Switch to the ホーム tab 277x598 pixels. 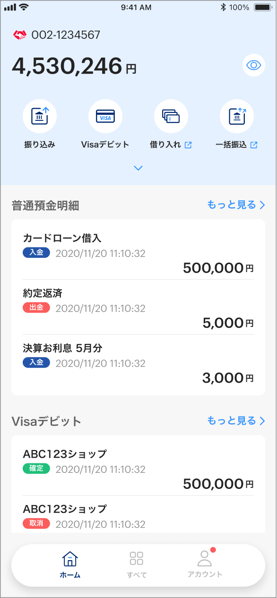(70, 565)
